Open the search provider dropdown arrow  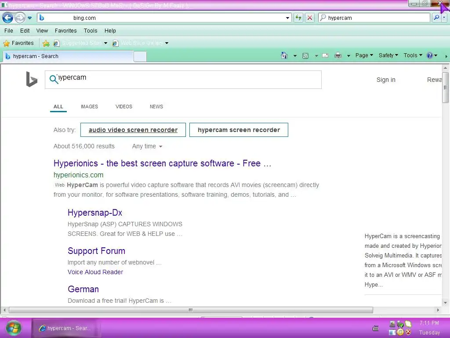point(444,18)
